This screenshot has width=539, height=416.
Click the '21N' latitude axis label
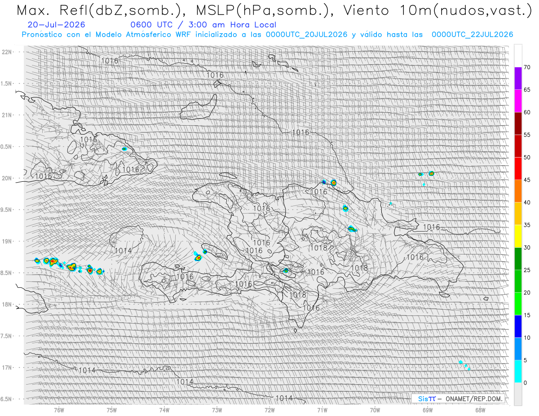8,115
